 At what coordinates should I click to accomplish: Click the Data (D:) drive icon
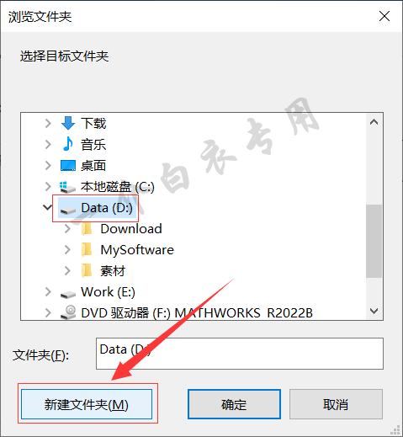tap(68, 210)
